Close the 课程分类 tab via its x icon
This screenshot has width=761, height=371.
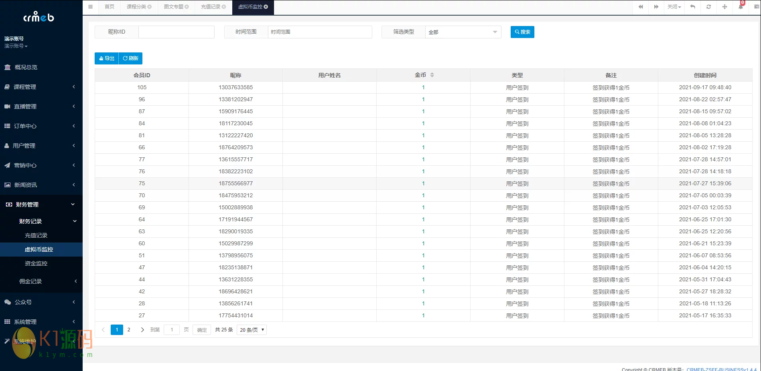[150, 7]
